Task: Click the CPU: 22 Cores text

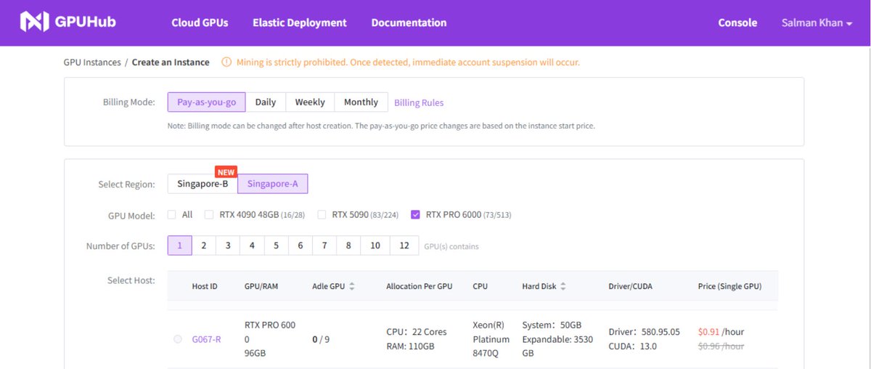Action: [x=417, y=332]
